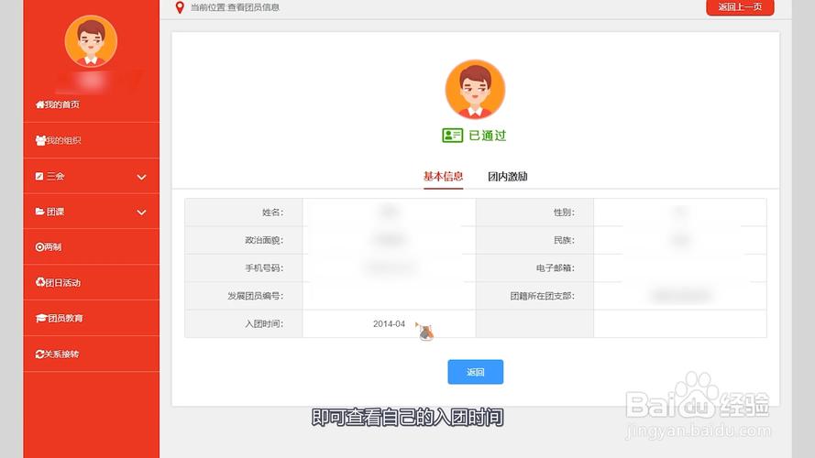This screenshot has width=815, height=458.
Task: Click the 性别 label cell
Action: (x=534, y=213)
